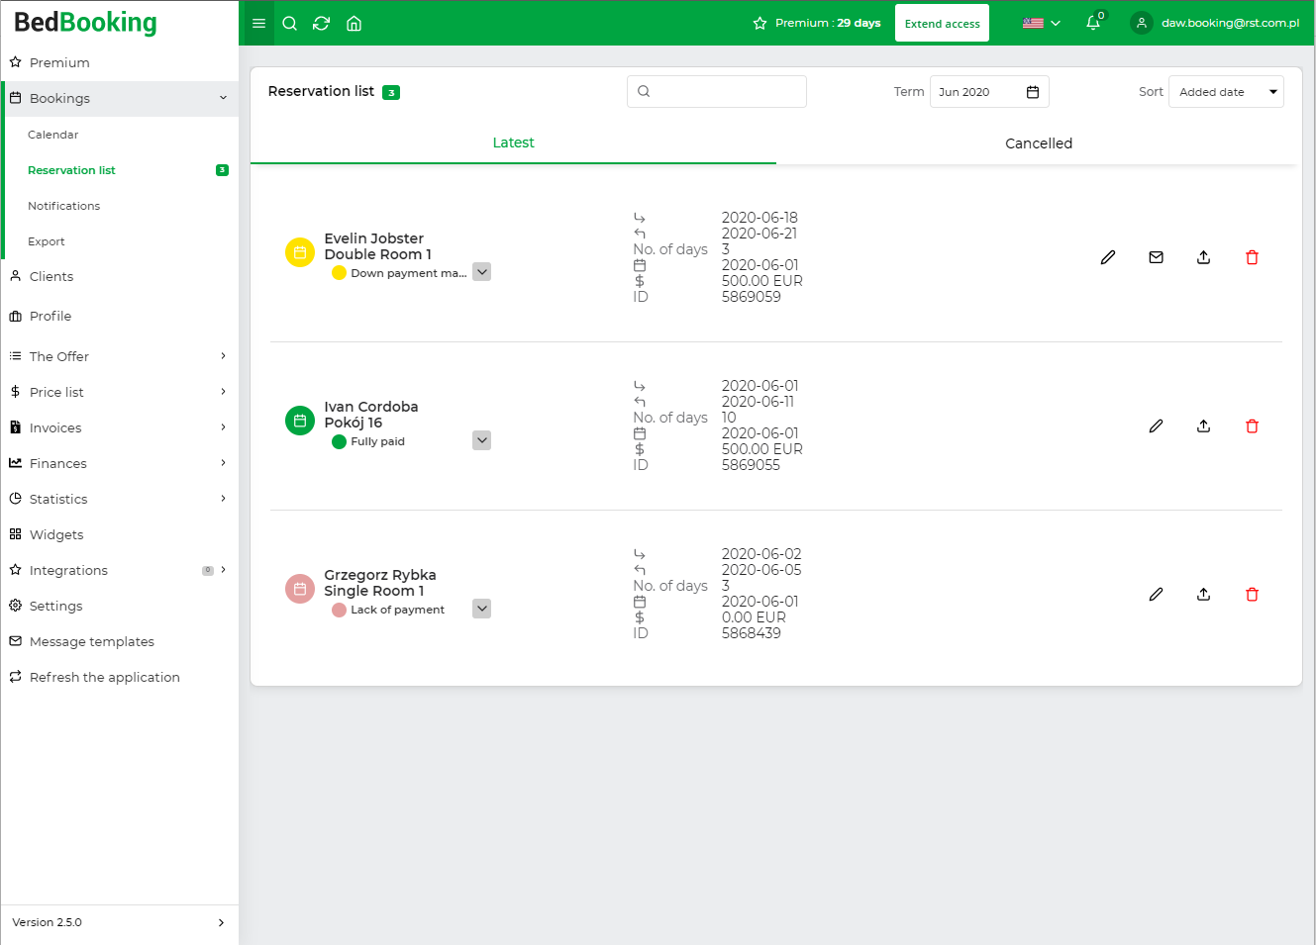Expand the Finances sidebar section
Screen dimensions: 1316x945
(x=119, y=463)
